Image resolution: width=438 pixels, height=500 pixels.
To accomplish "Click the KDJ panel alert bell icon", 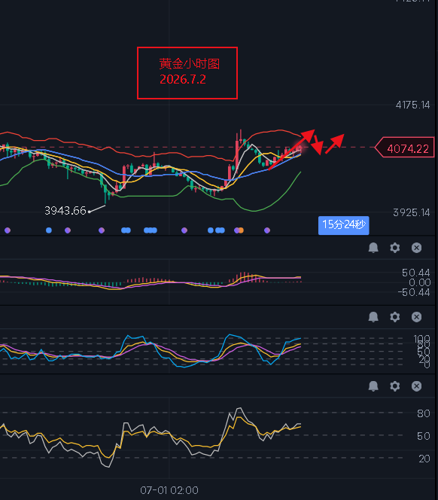I will (373, 317).
